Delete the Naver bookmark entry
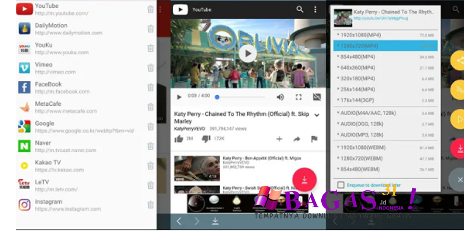Screen dimensions: 464x243 click(150, 146)
